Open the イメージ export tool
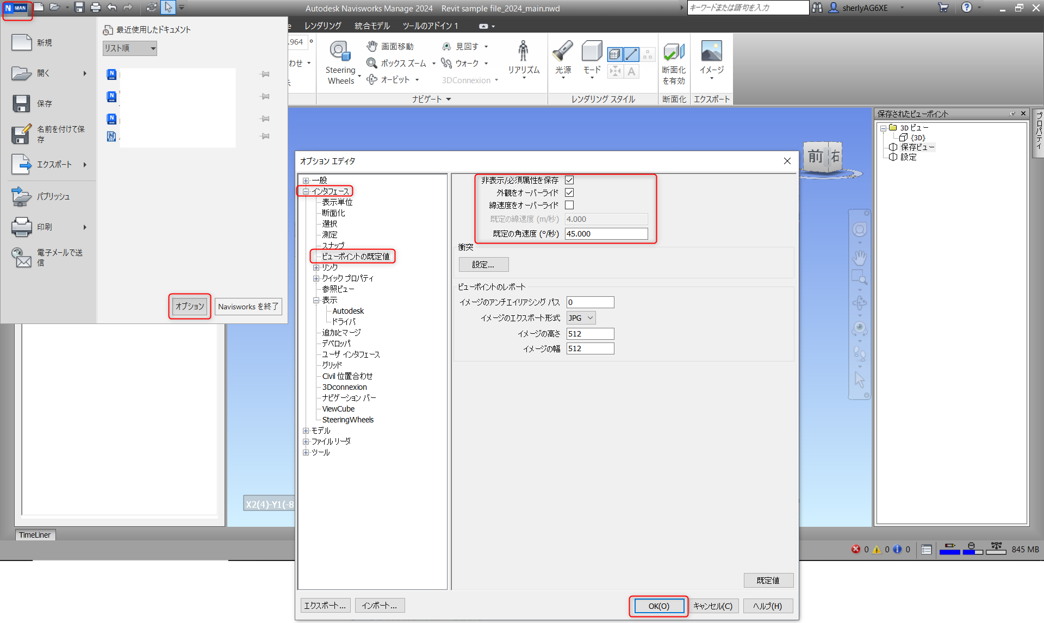The image size is (1044, 623). pyautogui.click(x=711, y=57)
